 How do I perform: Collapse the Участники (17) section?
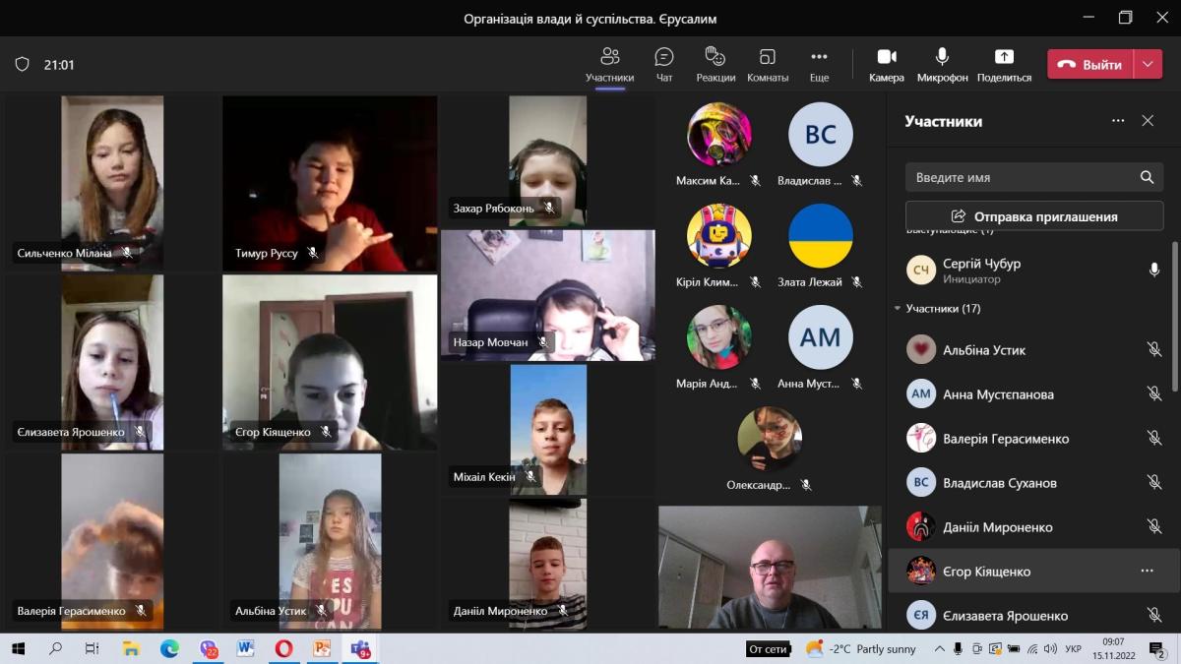coord(897,309)
